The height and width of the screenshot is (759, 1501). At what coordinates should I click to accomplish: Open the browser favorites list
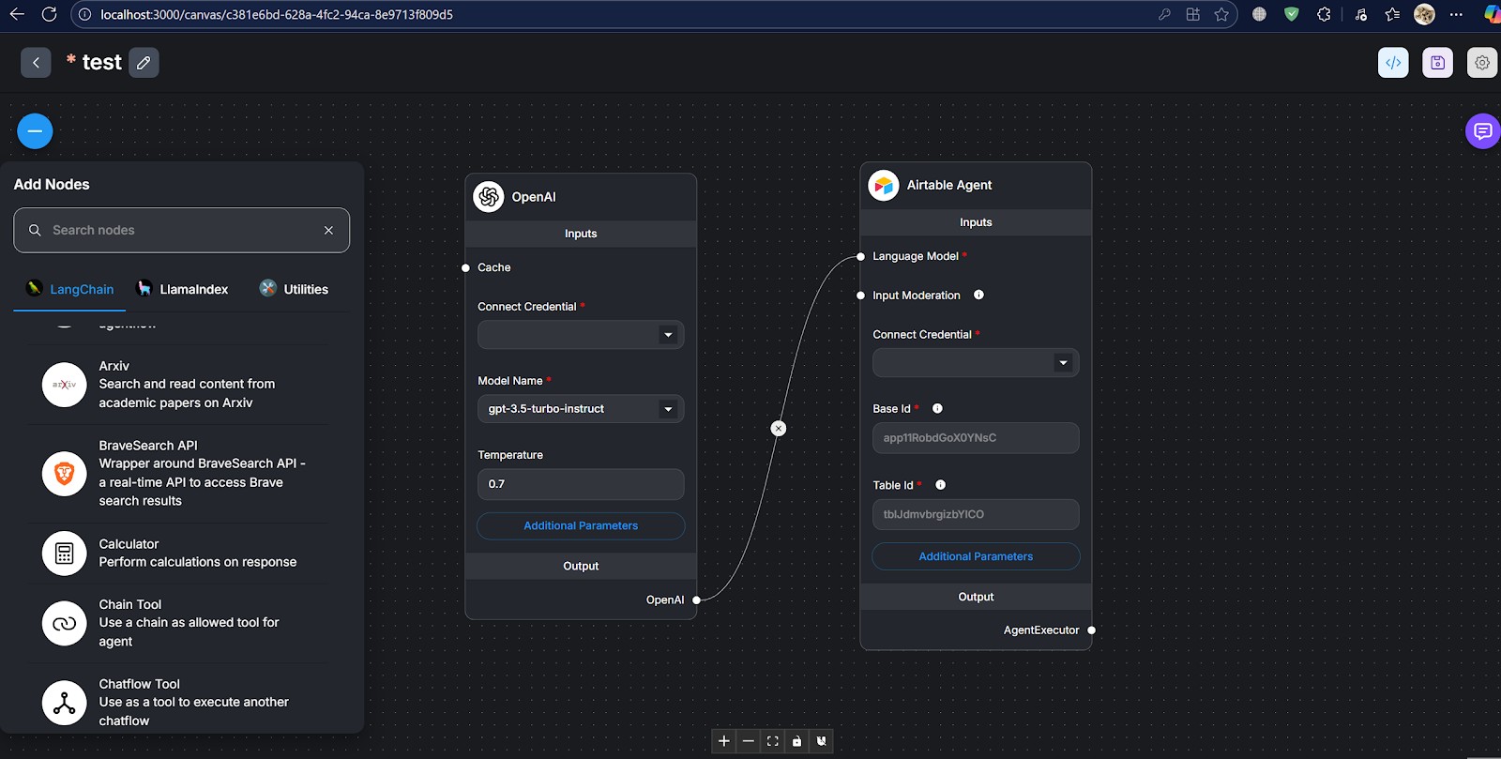point(1392,14)
